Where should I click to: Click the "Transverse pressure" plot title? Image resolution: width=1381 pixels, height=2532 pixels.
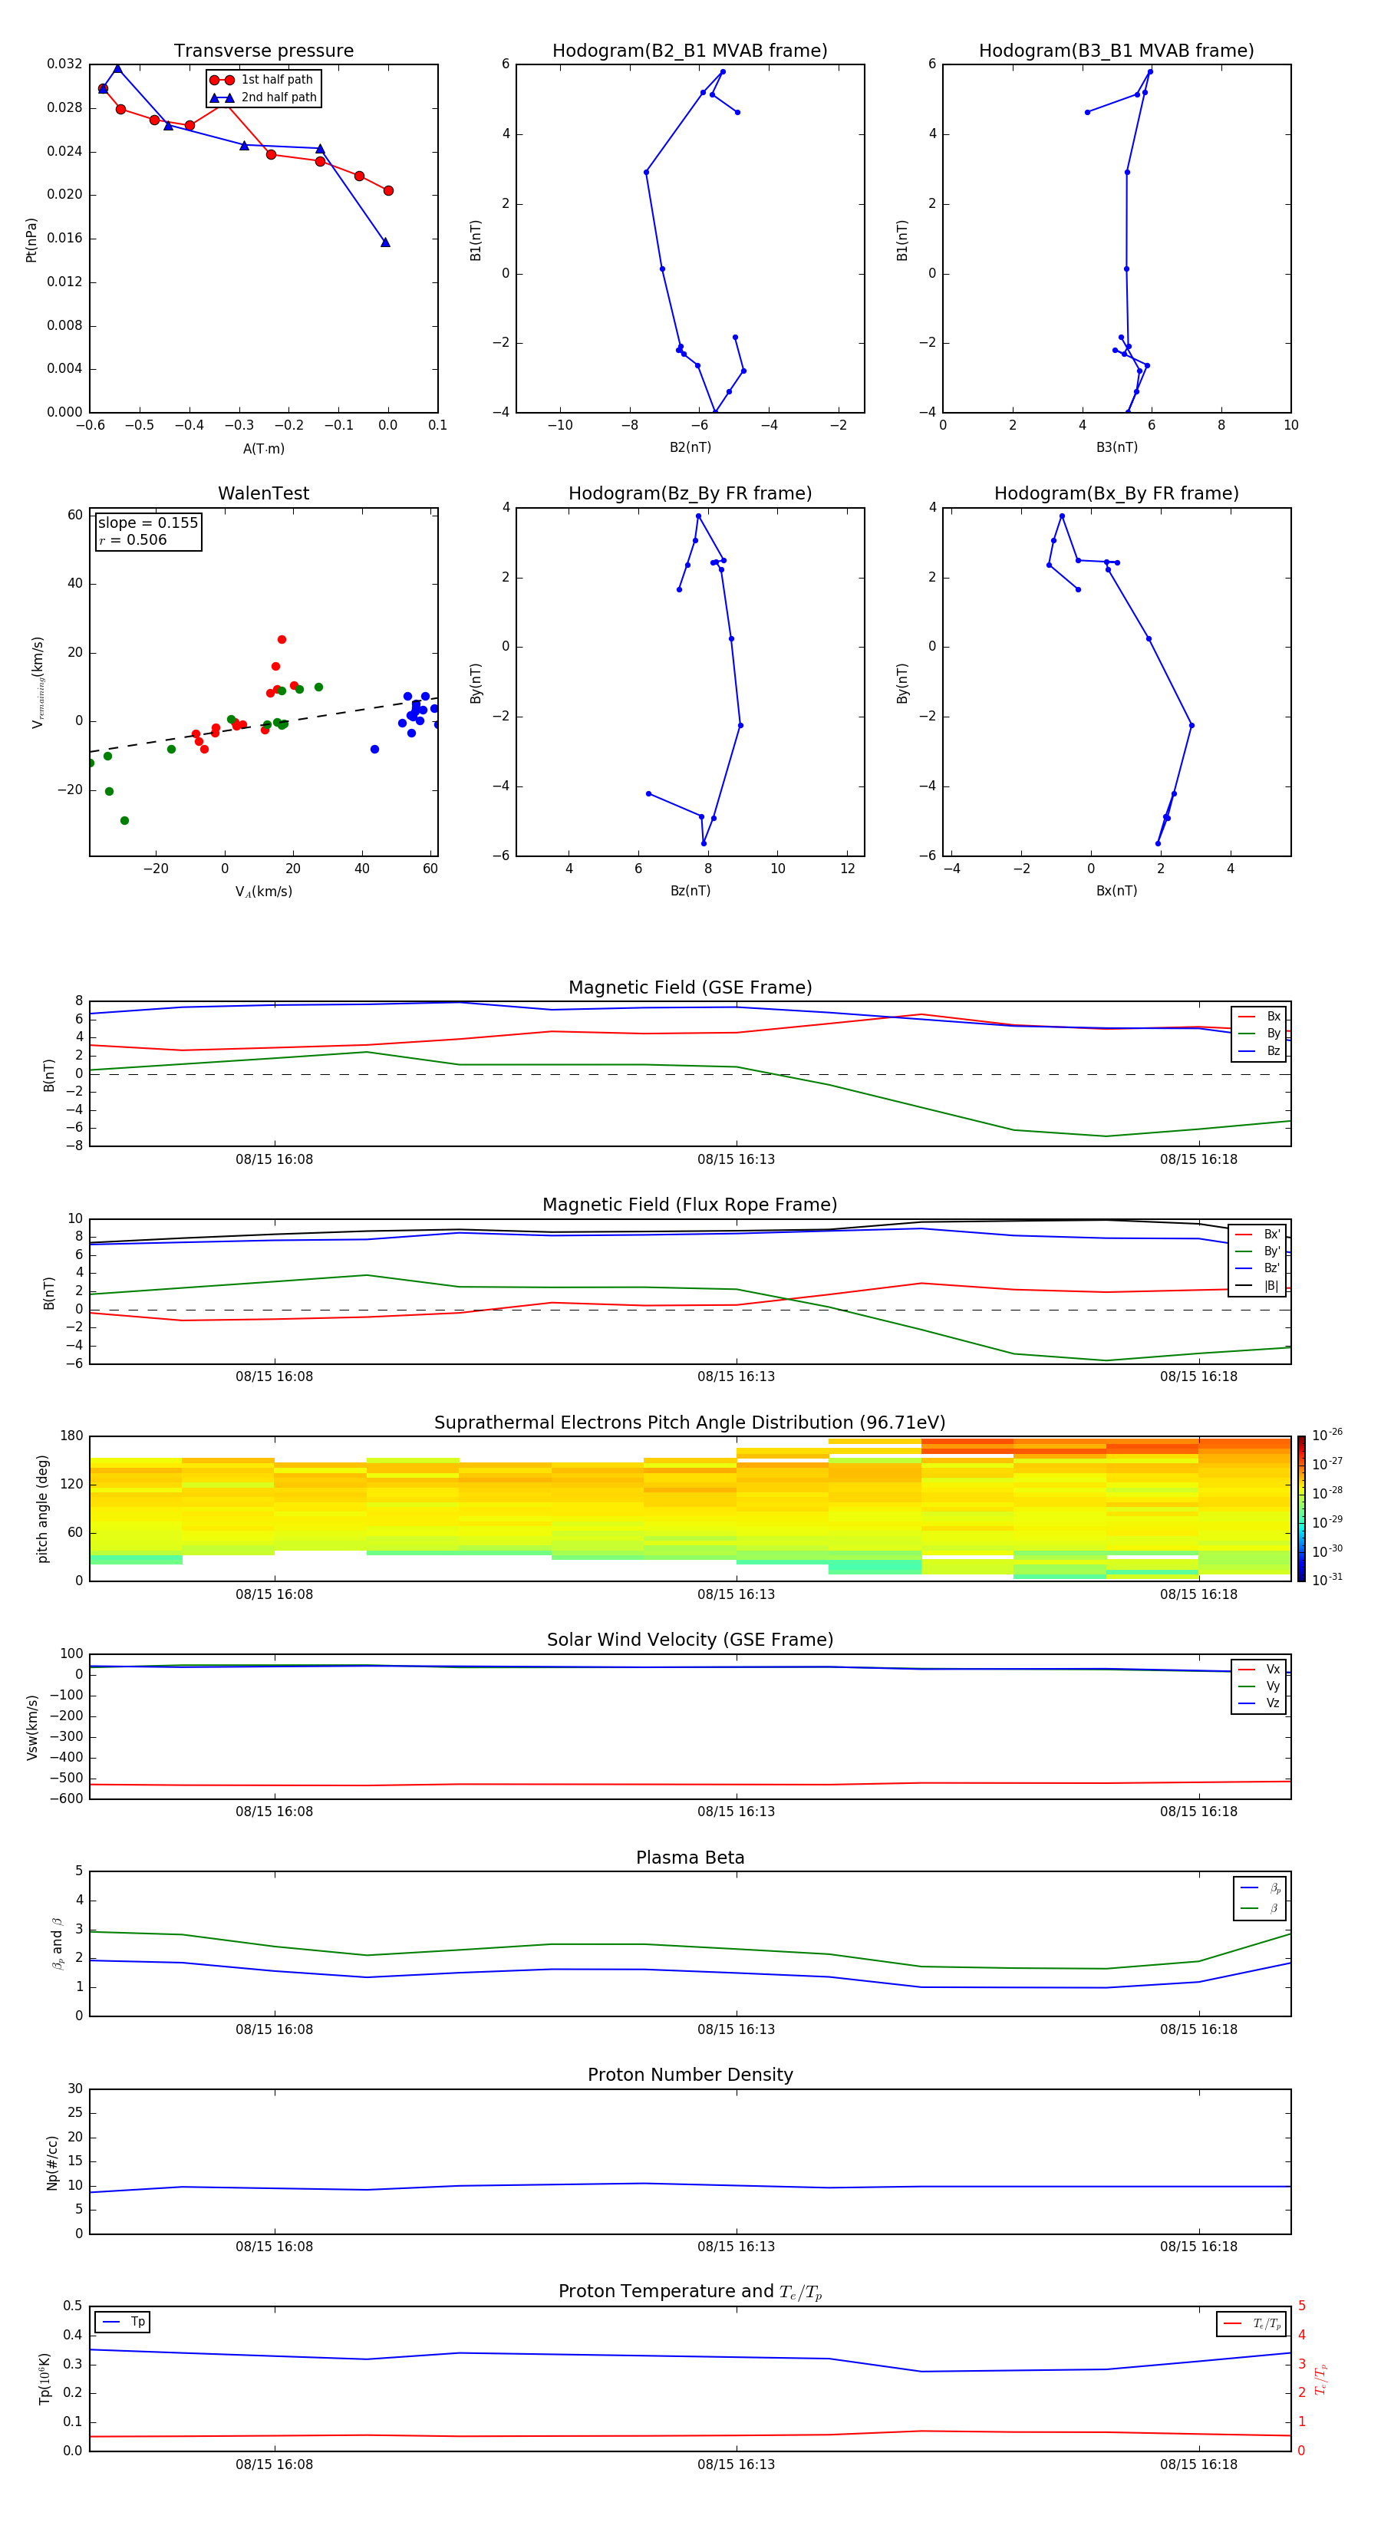click(263, 51)
